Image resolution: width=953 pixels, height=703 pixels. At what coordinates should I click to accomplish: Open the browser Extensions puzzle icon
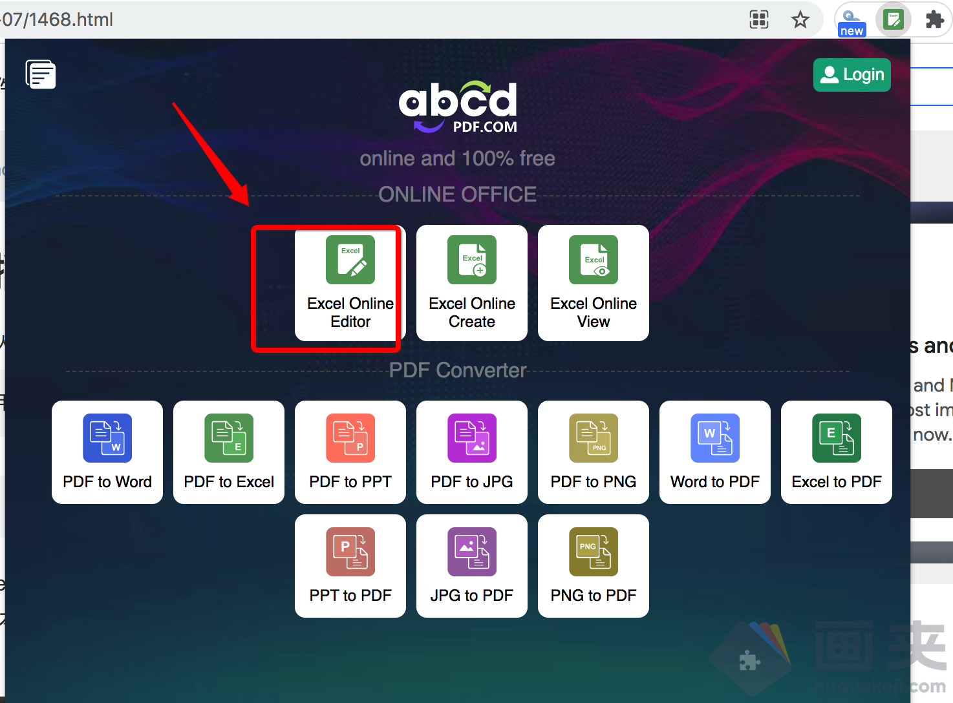pyautogui.click(x=934, y=20)
